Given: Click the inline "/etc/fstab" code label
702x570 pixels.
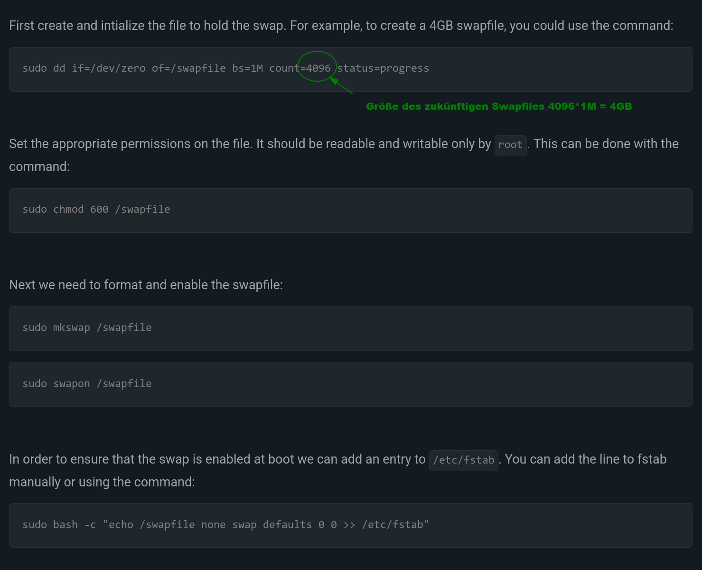Looking at the screenshot, I should click(463, 460).
